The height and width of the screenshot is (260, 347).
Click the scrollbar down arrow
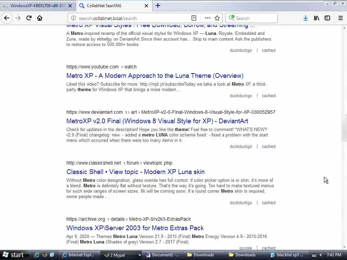tap(344, 247)
